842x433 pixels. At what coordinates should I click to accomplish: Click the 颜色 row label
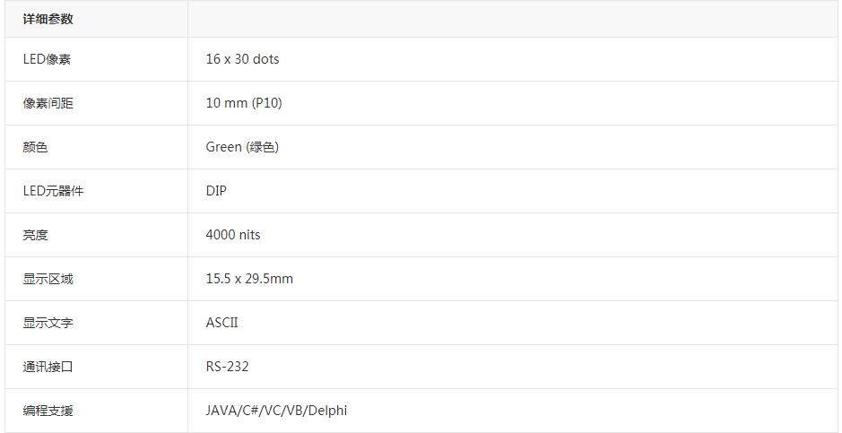pyautogui.click(x=36, y=147)
